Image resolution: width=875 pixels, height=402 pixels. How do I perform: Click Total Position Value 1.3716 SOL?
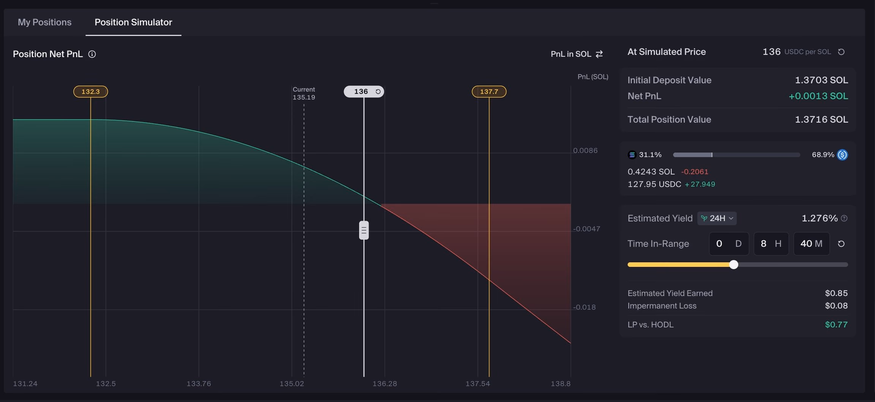coord(821,120)
